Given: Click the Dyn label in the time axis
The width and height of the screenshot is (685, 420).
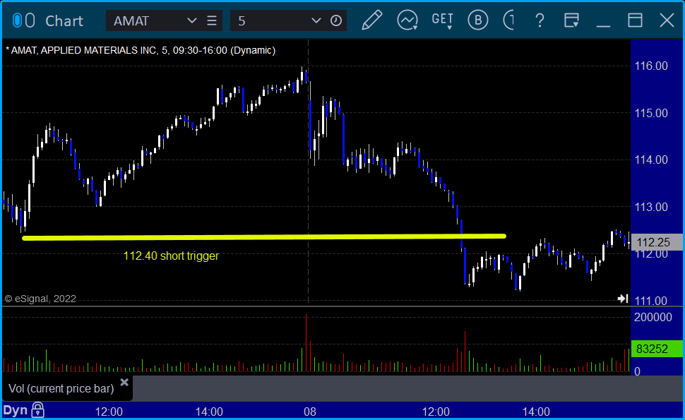Looking at the screenshot, I should tap(16, 410).
